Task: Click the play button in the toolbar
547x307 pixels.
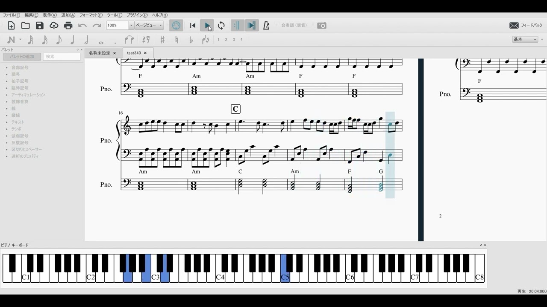Action: point(207,26)
